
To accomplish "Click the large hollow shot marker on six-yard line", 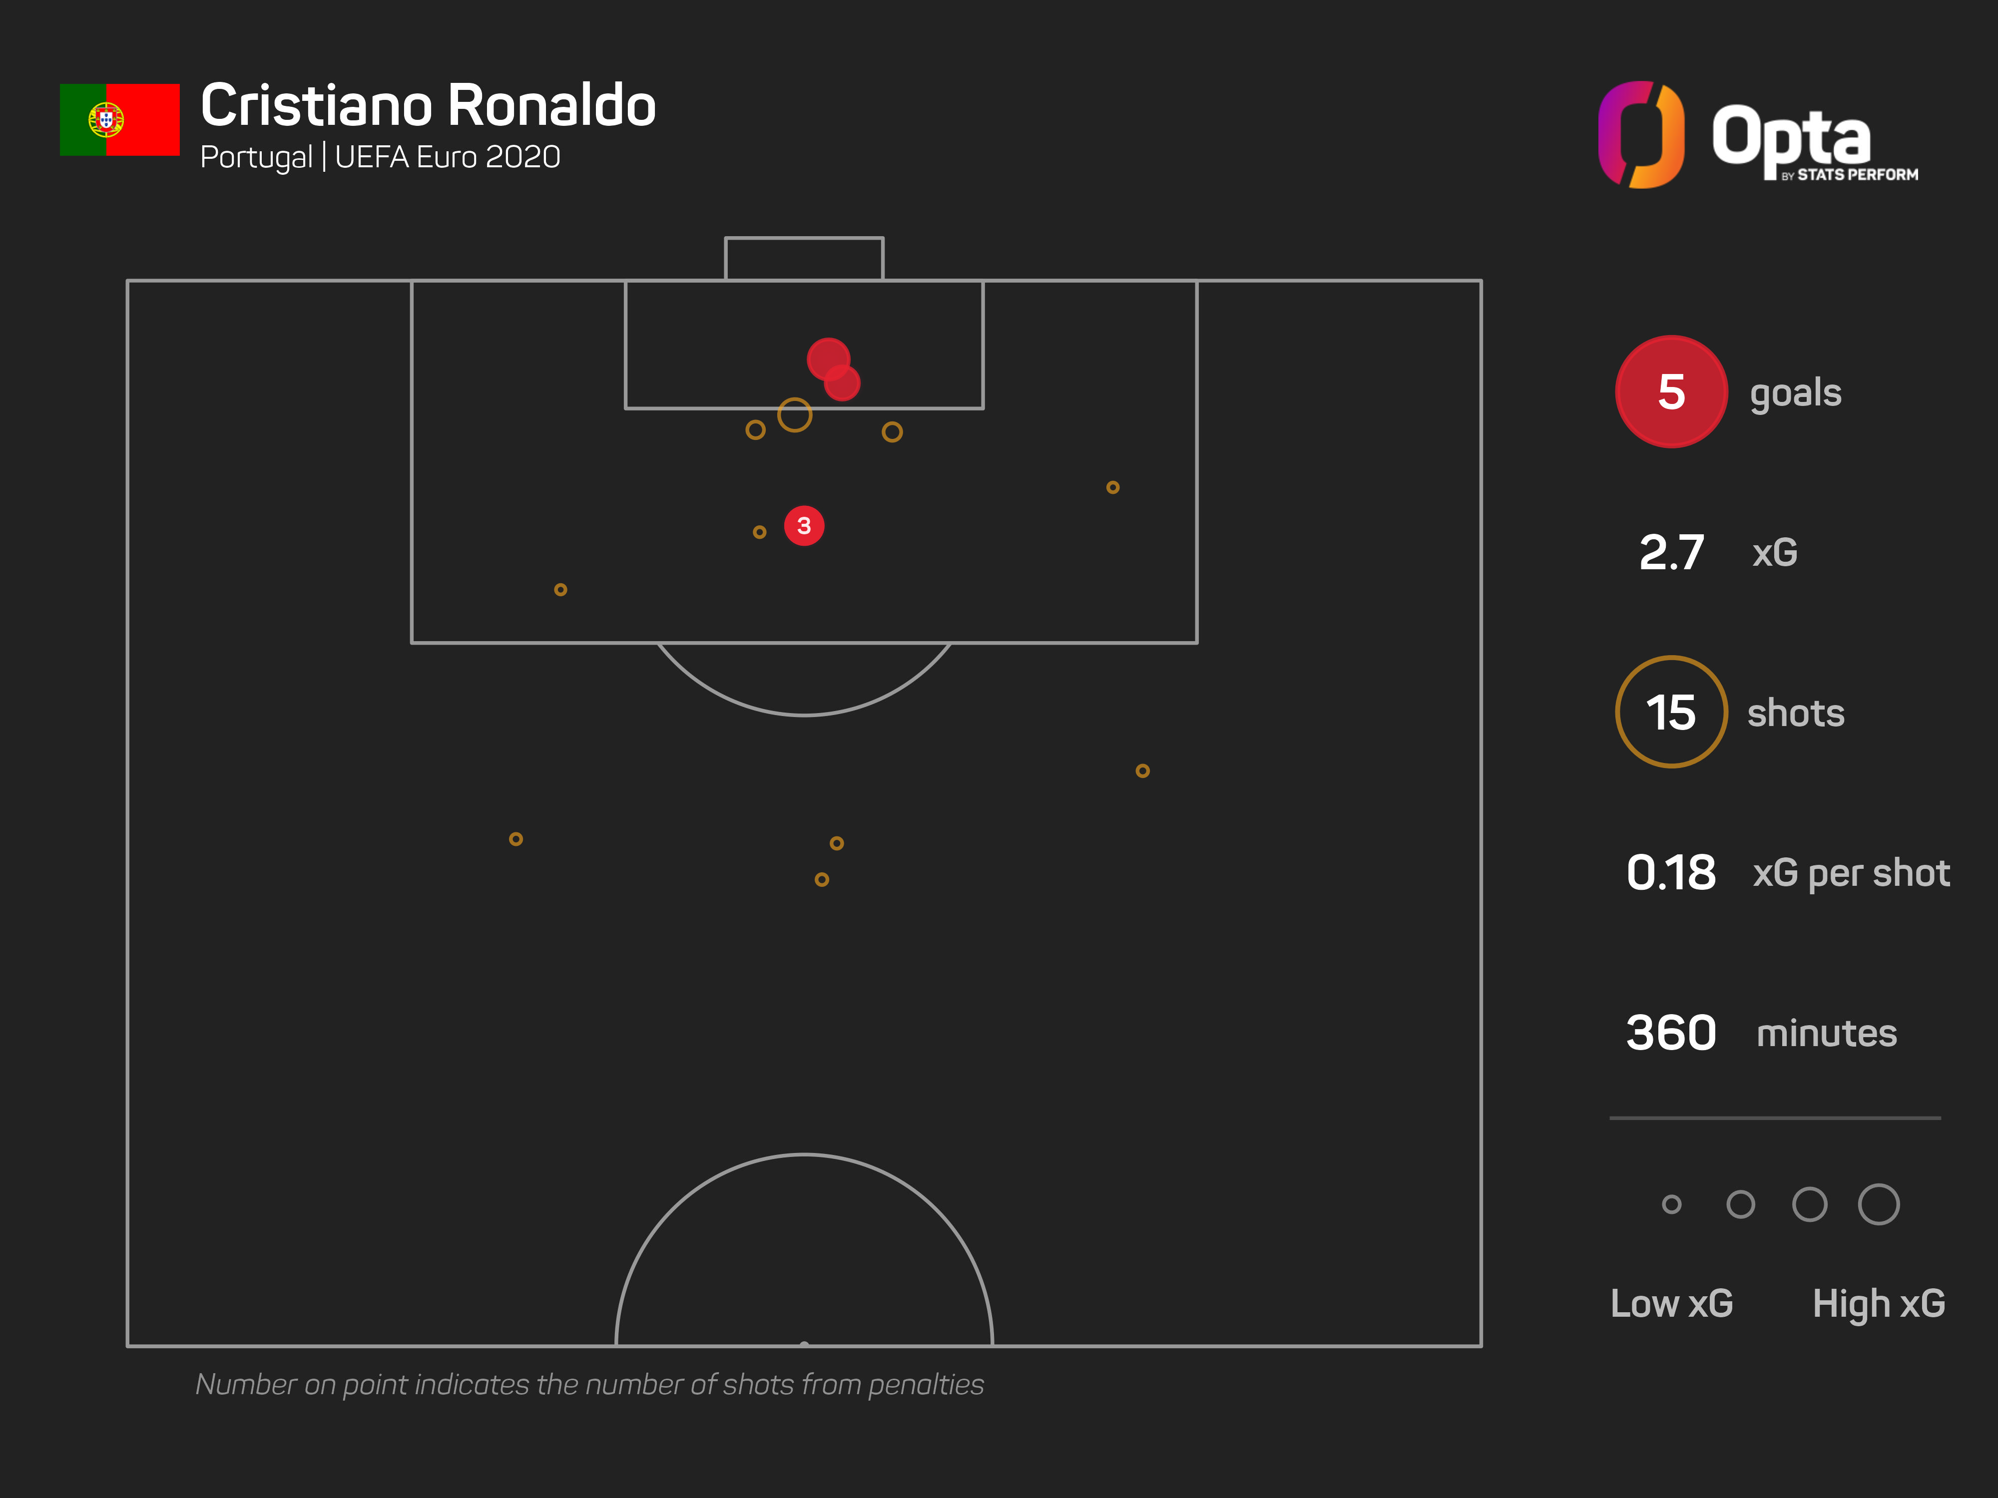I will [794, 414].
